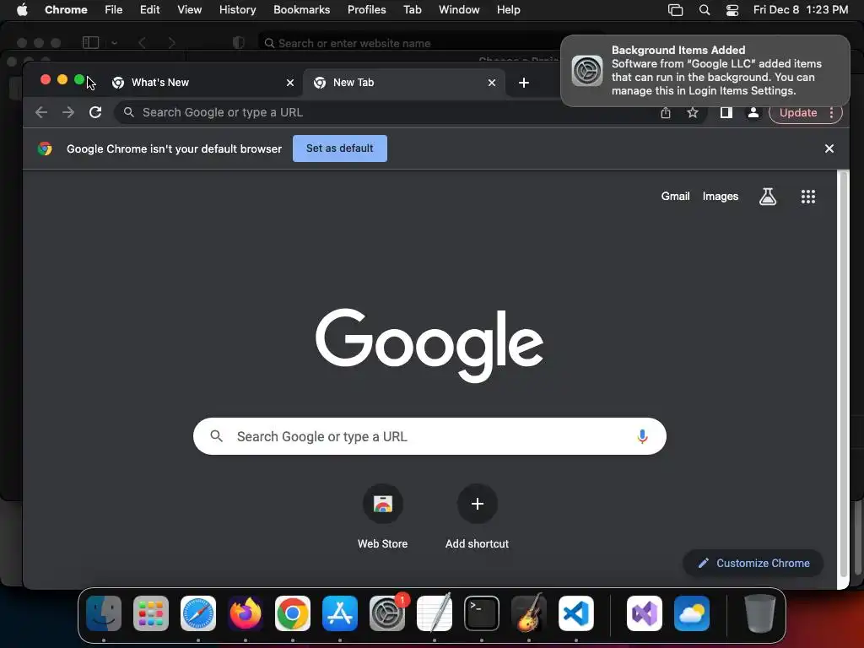Open the Images link

coord(721,196)
